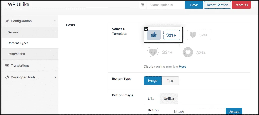This screenshot has height=115, width=259.
Task: Set Button Type to Text
Action: click(x=170, y=81)
